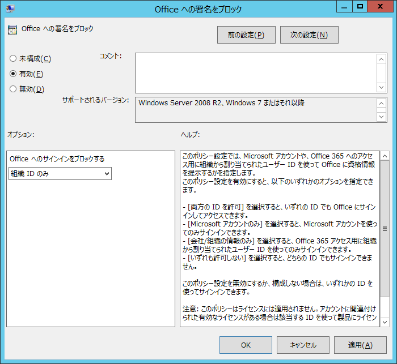This screenshot has width=397, height=364.
Task: Maximize the dialog window
Action: (x=360, y=7)
